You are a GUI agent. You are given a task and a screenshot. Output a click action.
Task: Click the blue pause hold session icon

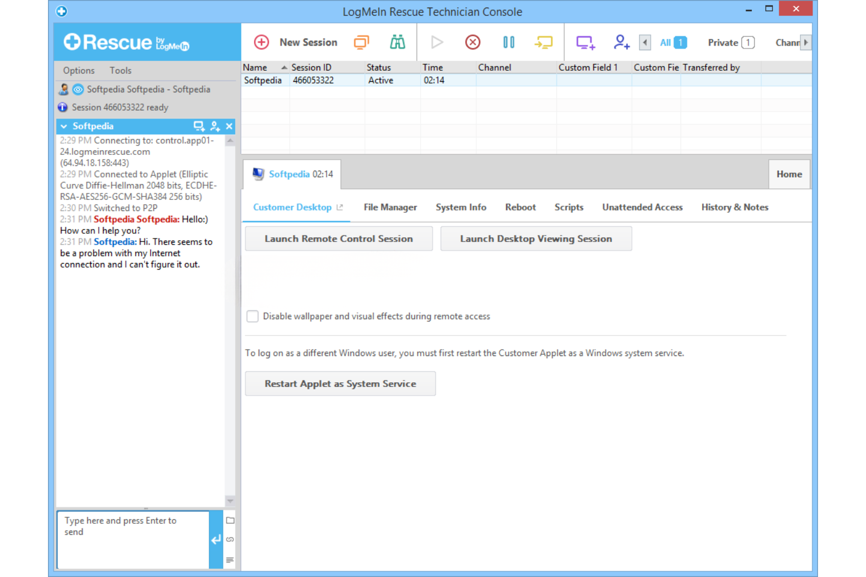pyautogui.click(x=508, y=42)
